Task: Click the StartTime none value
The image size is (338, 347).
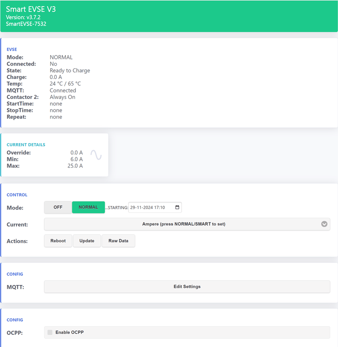Action: [56, 104]
